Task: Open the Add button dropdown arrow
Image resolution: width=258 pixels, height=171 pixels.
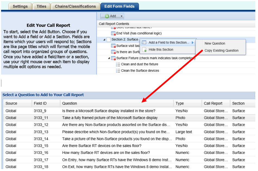Action: click(121, 17)
